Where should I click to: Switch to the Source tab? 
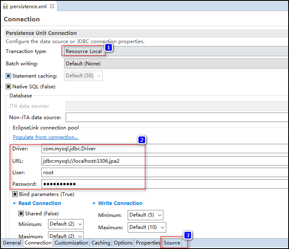point(172,243)
